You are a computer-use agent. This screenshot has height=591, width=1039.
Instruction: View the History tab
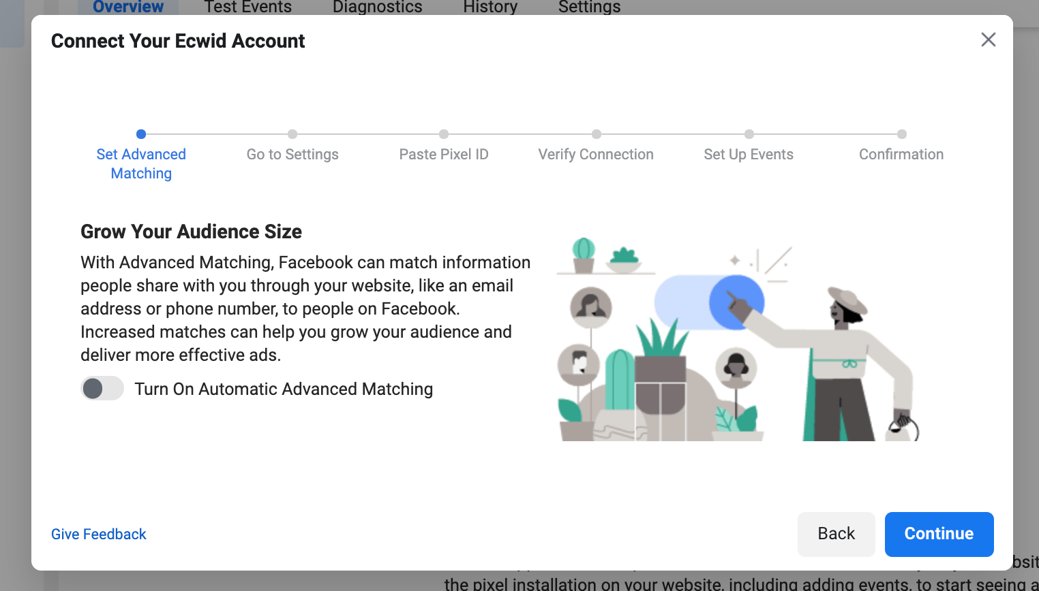490,7
